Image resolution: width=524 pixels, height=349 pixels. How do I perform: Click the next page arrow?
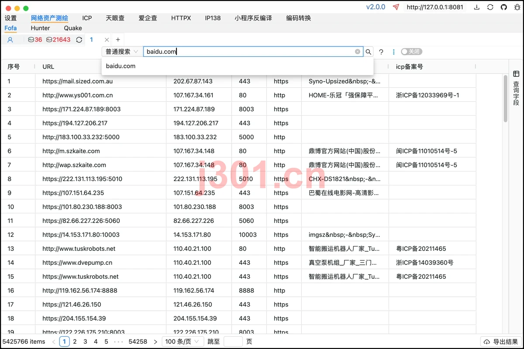(x=155, y=342)
